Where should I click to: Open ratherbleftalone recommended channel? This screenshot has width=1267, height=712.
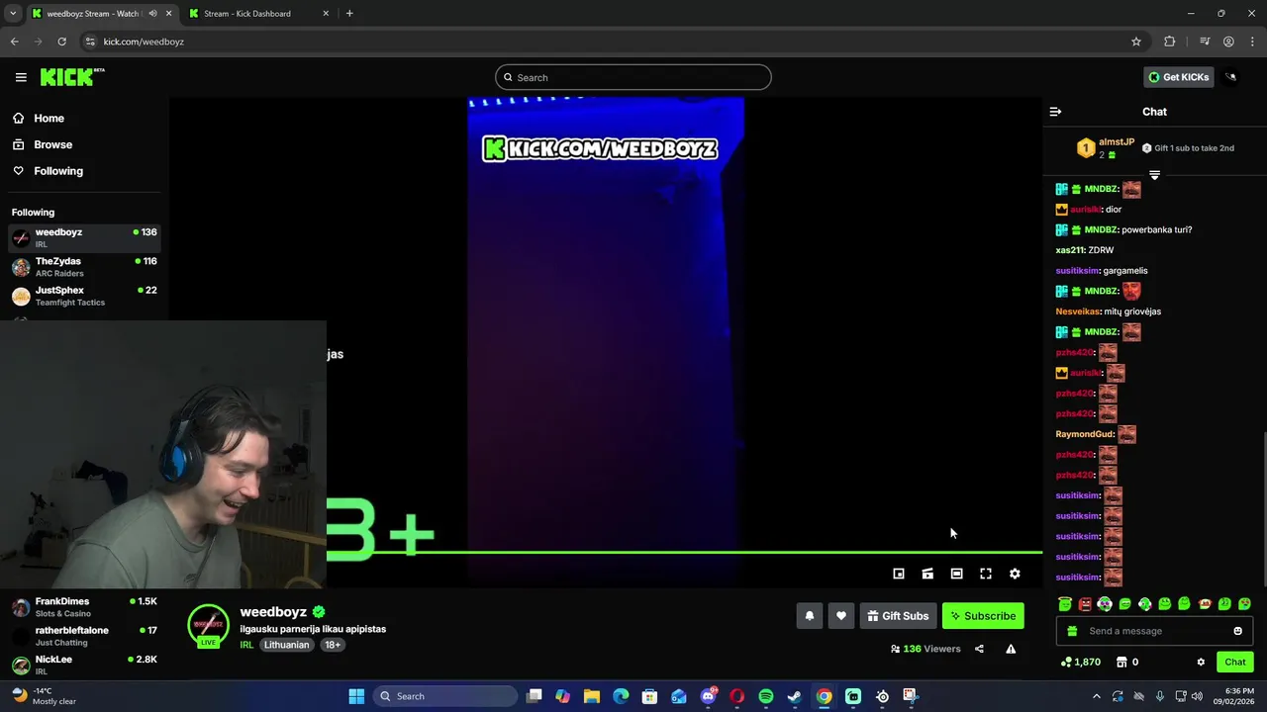[x=84, y=636]
